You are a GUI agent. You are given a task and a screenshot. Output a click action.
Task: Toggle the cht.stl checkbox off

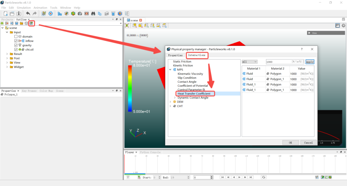pyautogui.click(x=16, y=50)
